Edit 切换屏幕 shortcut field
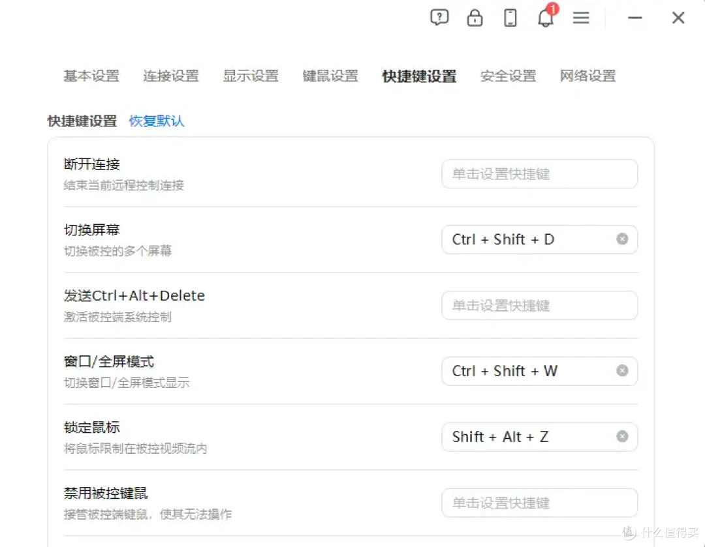The image size is (705, 547). (x=540, y=239)
